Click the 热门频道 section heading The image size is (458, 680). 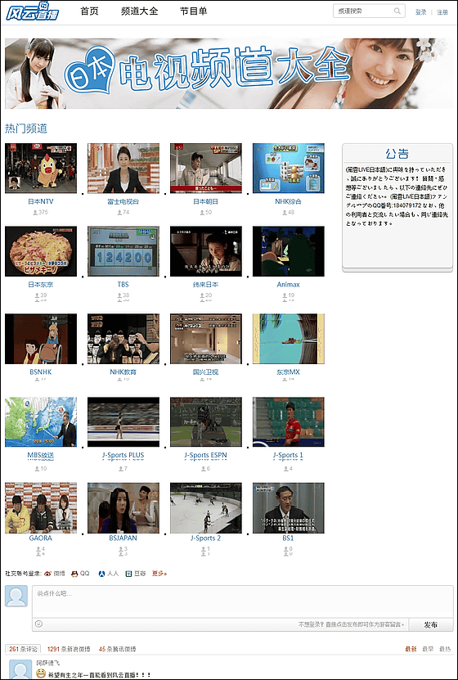point(26,128)
